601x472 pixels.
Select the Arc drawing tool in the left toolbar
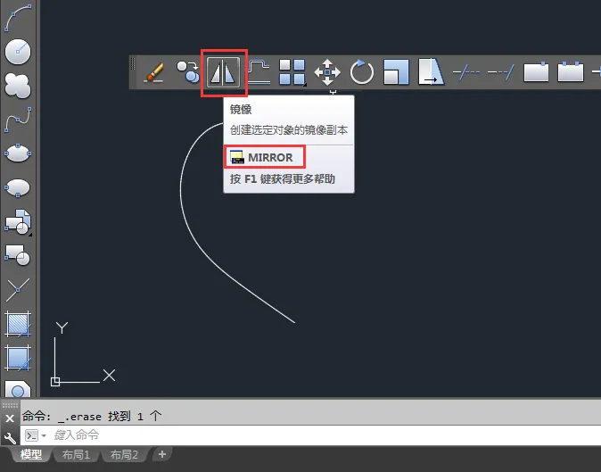pos(18,18)
